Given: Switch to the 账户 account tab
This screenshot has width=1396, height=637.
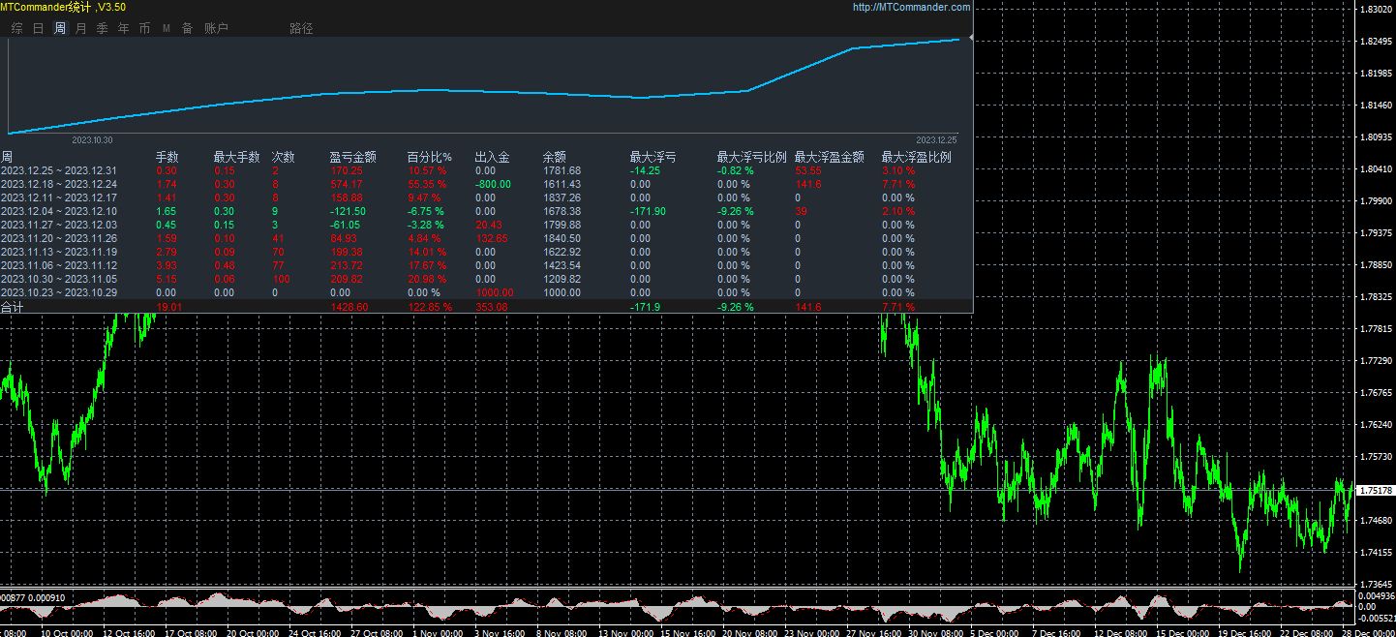Looking at the screenshot, I should 216,28.
